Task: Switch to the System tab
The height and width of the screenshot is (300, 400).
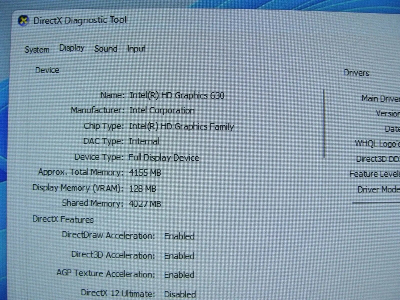Action: (x=37, y=49)
